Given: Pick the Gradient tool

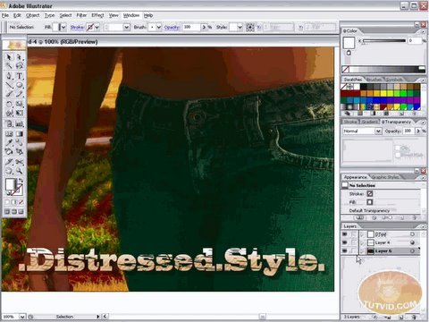Looking at the screenshot, I should pyautogui.click(x=20, y=133).
